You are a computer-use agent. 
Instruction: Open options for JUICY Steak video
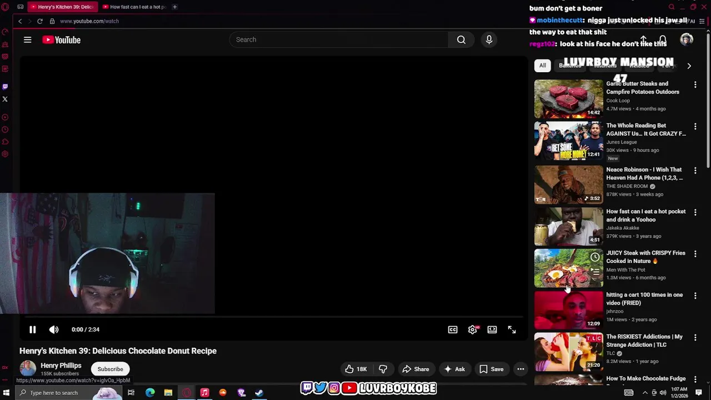[695, 254]
